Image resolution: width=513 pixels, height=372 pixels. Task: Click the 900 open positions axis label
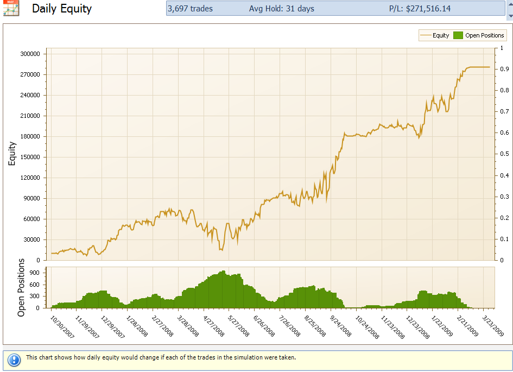click(34, 273)
